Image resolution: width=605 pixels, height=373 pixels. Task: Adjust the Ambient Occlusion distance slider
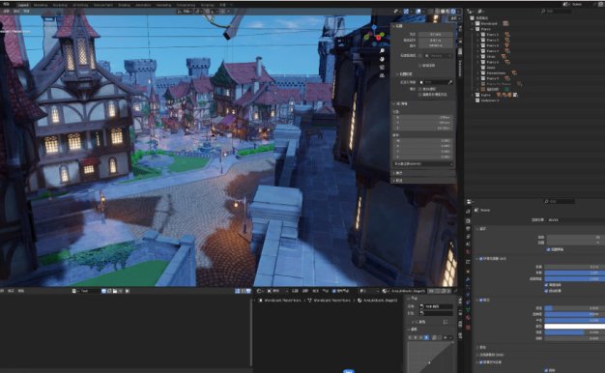click(x=574, y=267)
